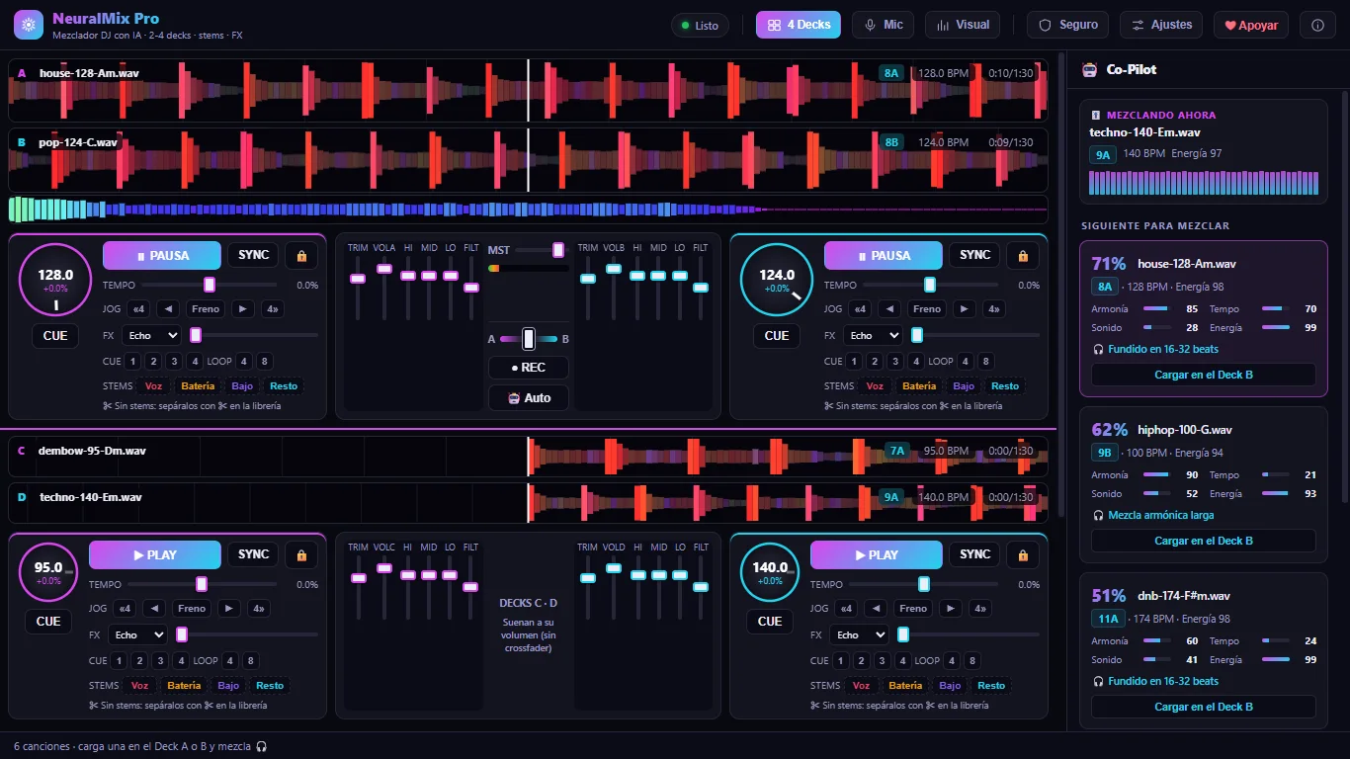Viewport: 1350px width, 759px height.
Task: Pause Deck A with PAUSA button
Action: coord(162,255)
